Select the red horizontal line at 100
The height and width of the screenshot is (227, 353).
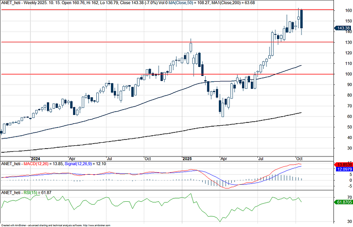coord(104,74)
